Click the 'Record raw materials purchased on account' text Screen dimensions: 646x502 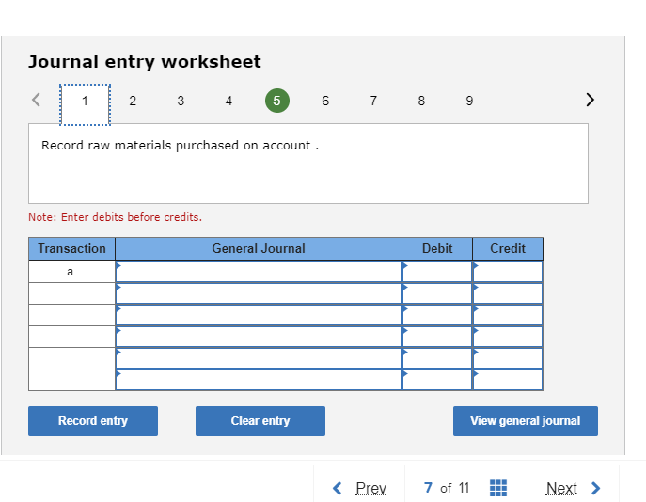point(176,146)
